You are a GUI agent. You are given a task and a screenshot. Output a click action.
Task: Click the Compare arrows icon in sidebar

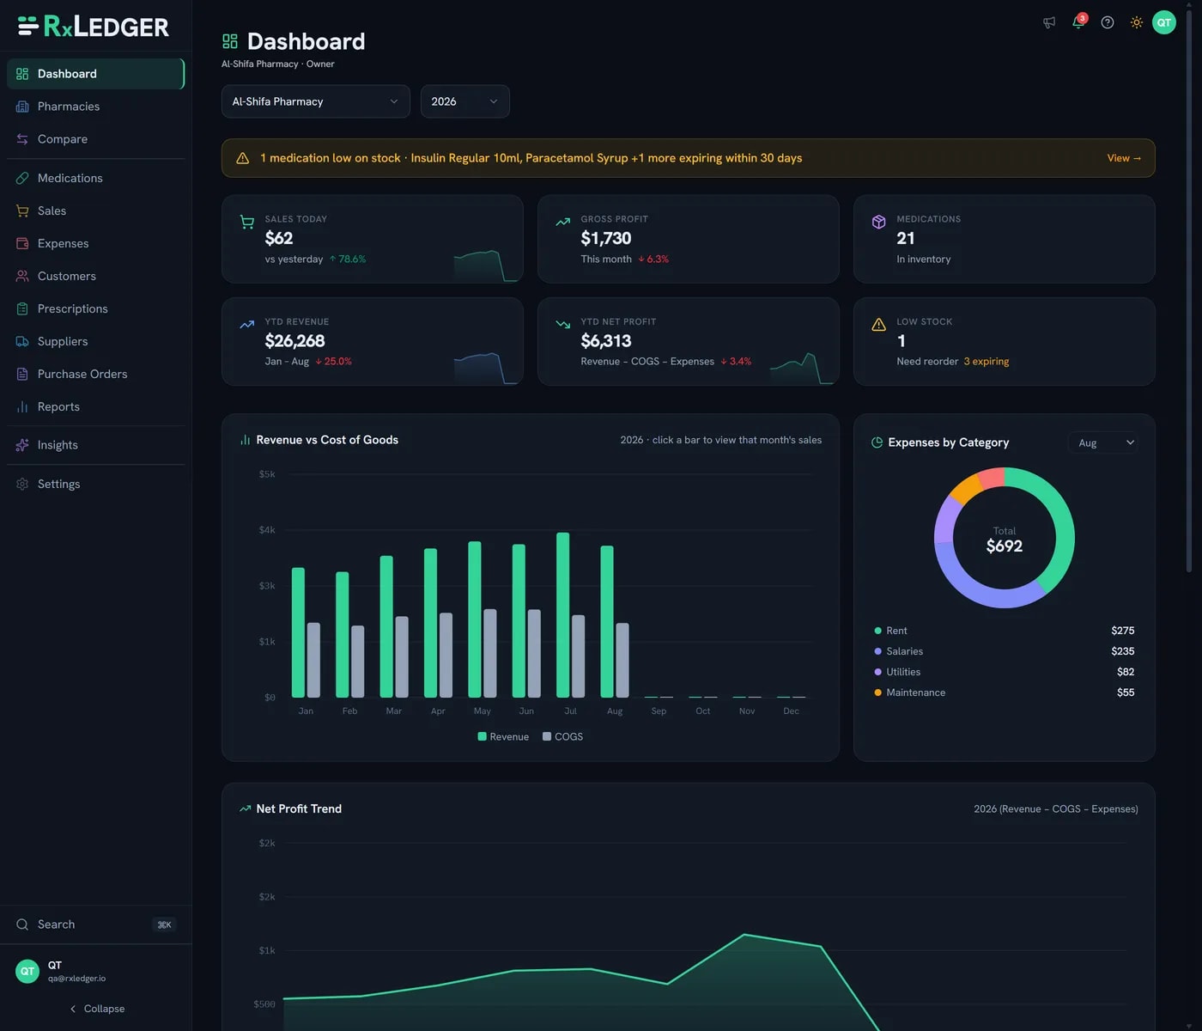tap(22, 139)
